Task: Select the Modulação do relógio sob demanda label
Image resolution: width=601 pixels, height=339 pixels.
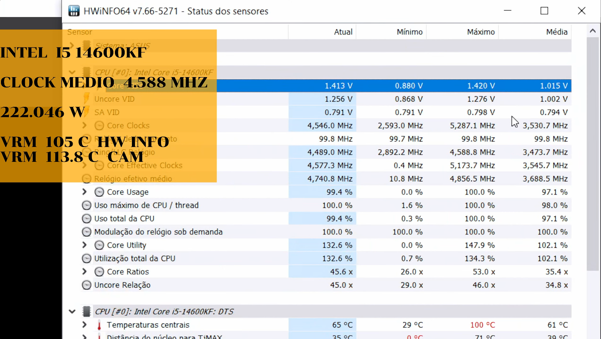Action: (158, 232)
